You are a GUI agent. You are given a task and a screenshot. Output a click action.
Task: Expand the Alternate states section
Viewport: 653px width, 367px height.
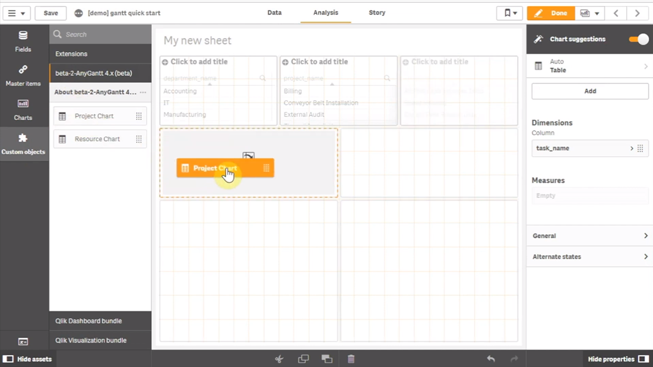point(589,256)
